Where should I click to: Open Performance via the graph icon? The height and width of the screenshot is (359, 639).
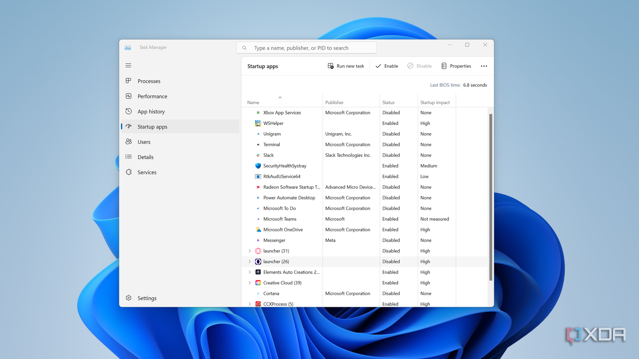click(128, 96)
